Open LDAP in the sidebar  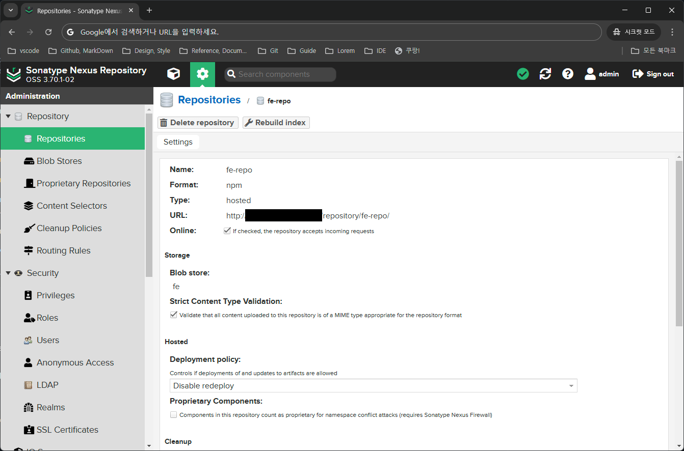72,385
